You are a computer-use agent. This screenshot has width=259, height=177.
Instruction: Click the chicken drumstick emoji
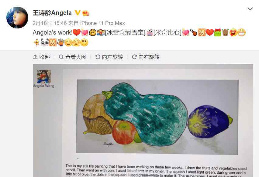point(194,32)
